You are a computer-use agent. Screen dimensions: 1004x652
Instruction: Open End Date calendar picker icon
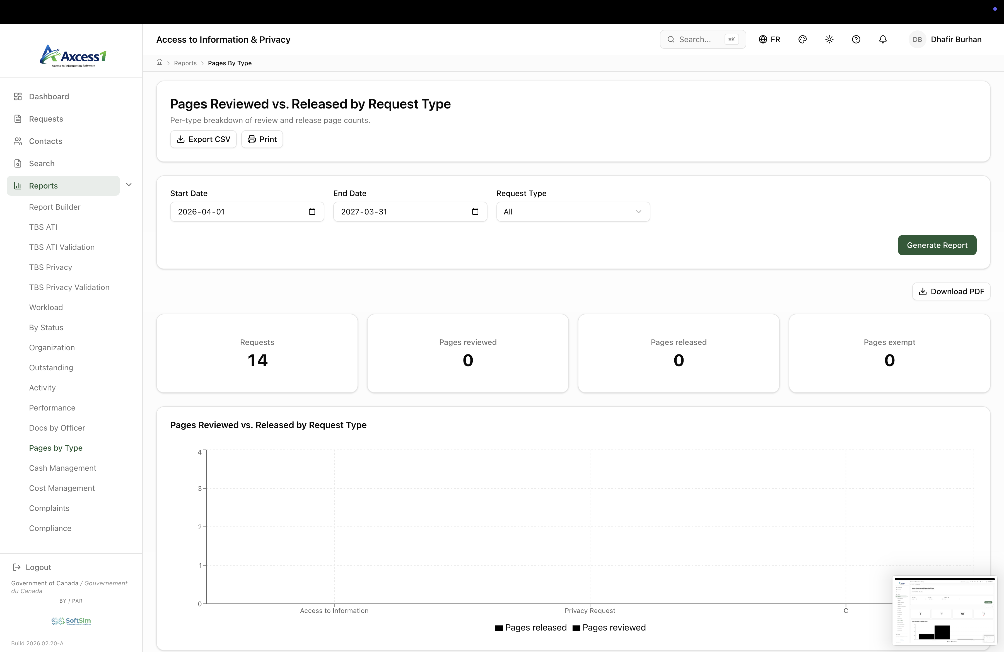tap(475, 212)
